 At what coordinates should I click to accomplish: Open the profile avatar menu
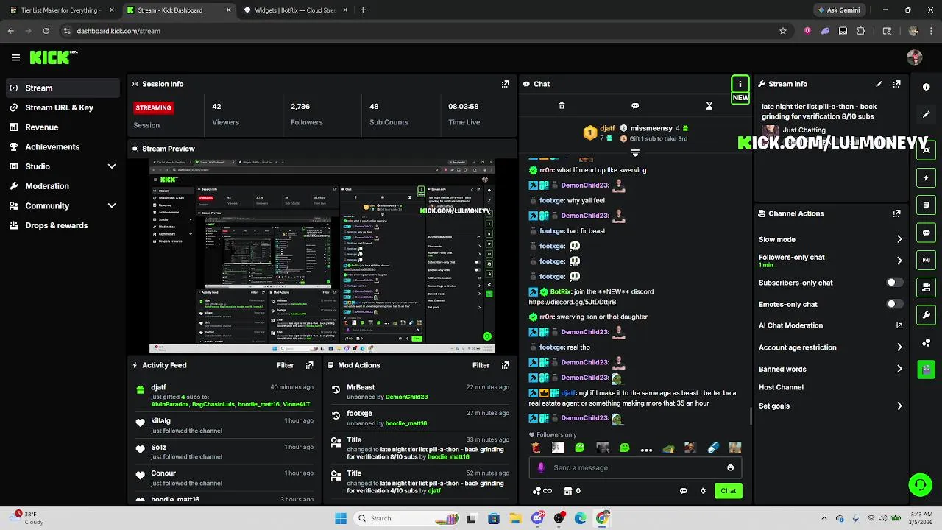coord(915,57)
